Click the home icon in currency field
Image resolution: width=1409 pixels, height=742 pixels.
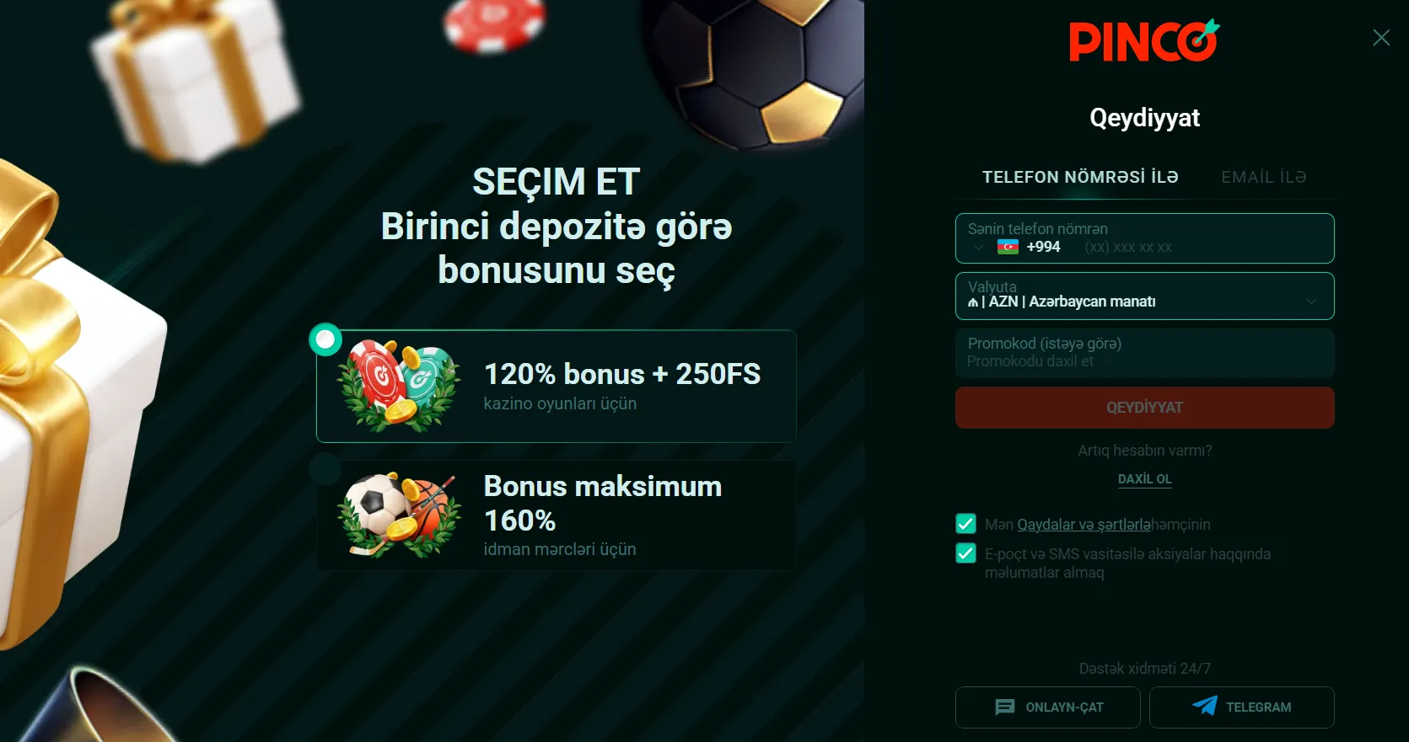tap(973, 302)
